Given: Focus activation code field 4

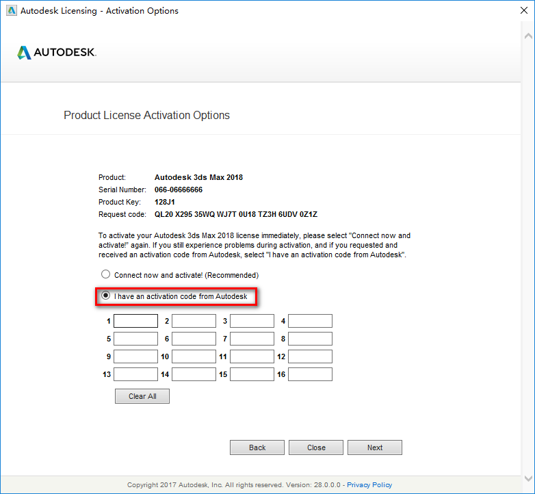Looking at the screenshot, I should pos(310,321).
